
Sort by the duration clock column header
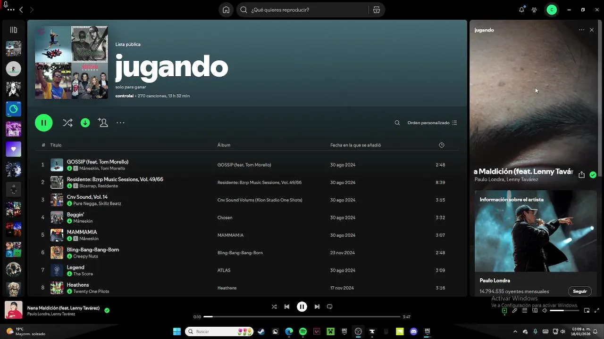[x=442, y=145]
